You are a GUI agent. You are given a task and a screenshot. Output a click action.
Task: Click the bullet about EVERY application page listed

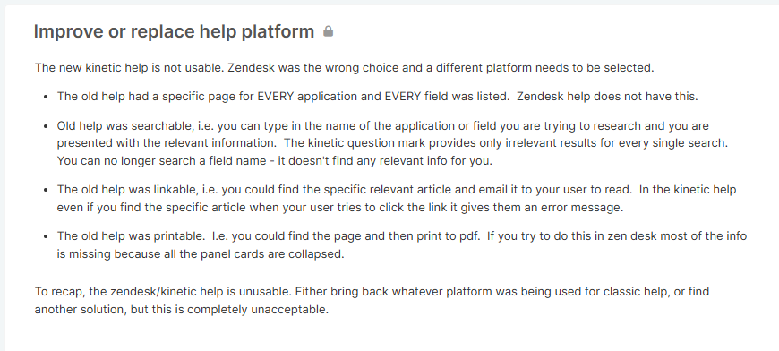pos(378,97)
